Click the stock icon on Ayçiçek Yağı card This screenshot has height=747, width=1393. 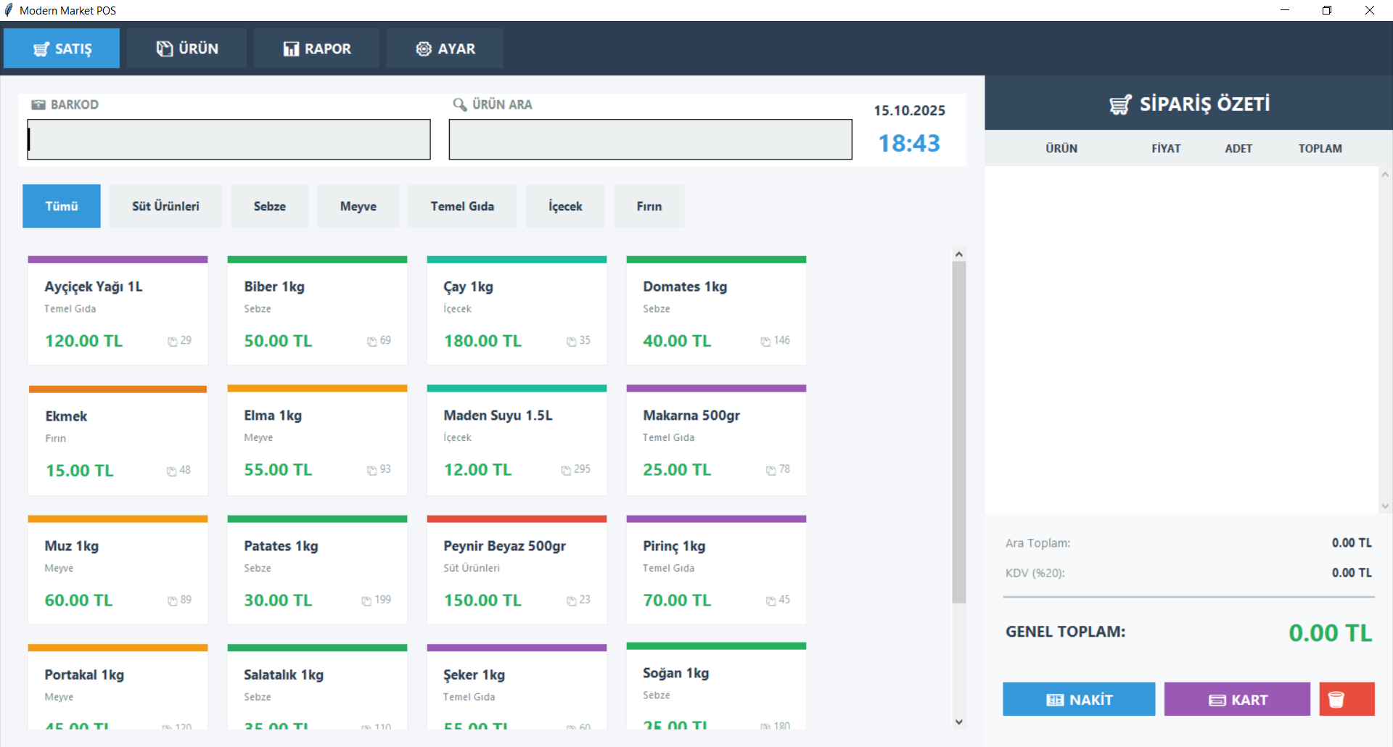click(173, 342)
